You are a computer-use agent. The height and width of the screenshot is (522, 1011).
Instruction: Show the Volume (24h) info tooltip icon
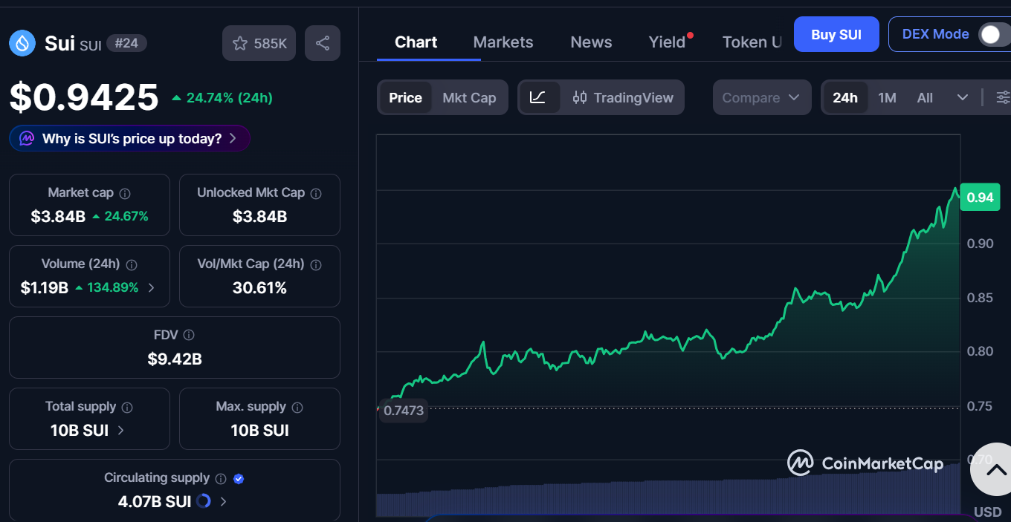tap(132, 264)
